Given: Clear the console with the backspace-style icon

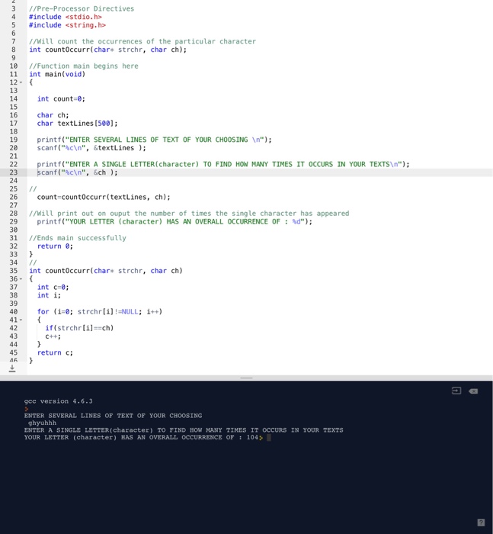Looking at the screenshot, I should click(473, 391).
